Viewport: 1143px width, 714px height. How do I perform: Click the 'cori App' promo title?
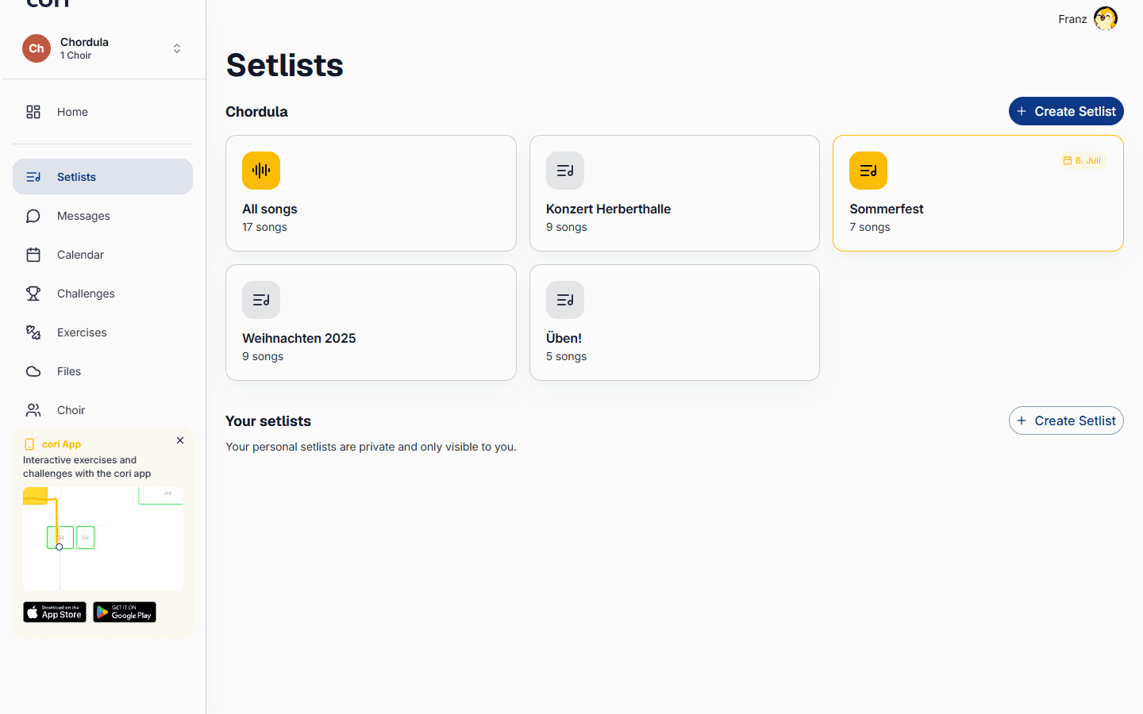61,444
